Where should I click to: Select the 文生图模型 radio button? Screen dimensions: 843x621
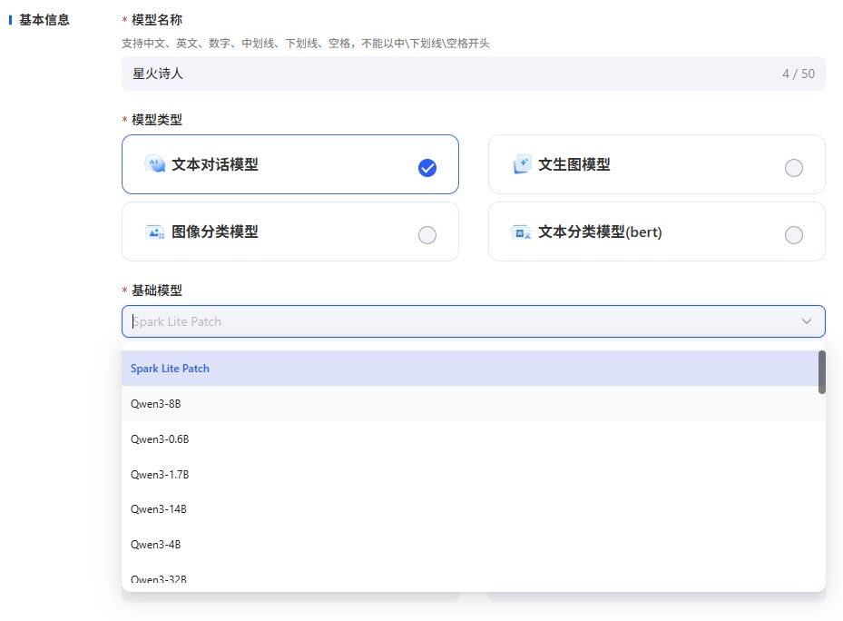click(794, 167)
